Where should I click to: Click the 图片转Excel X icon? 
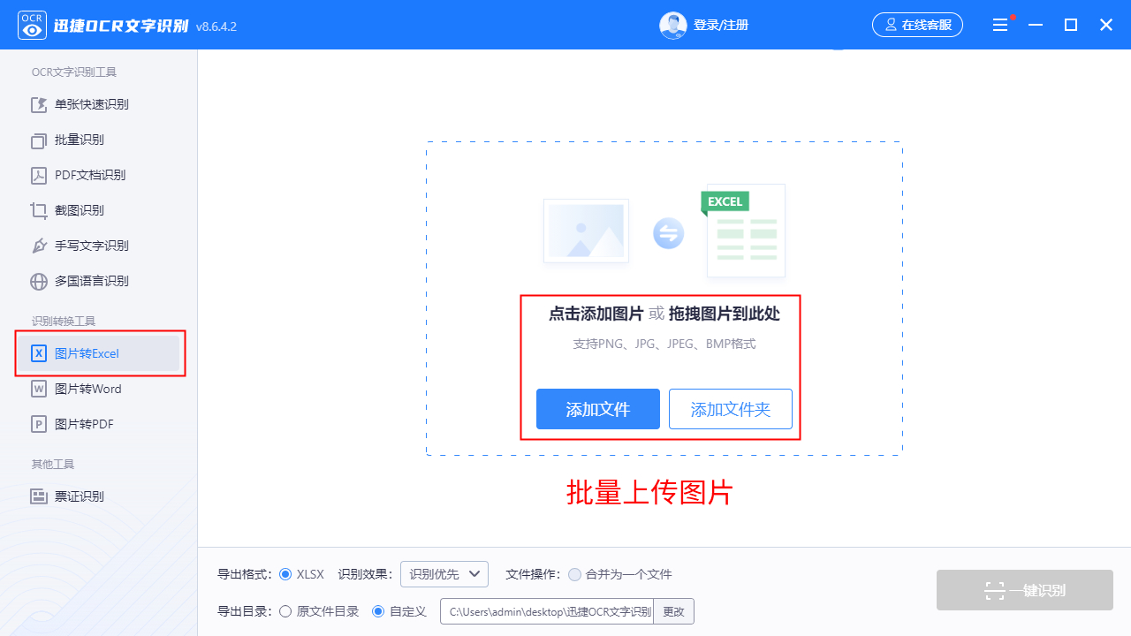[39, 353]
